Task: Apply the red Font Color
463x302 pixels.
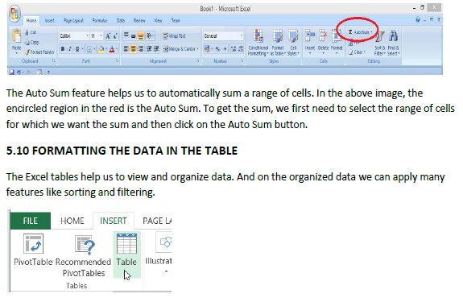Action: tap(112, 49)
